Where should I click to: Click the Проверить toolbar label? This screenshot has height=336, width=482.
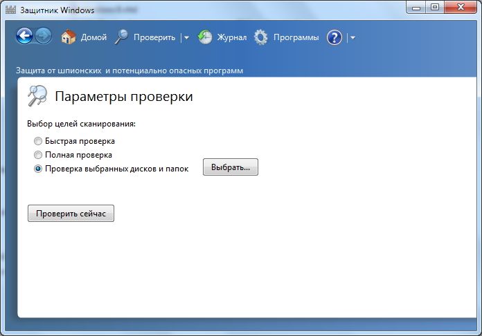(154, 37)
